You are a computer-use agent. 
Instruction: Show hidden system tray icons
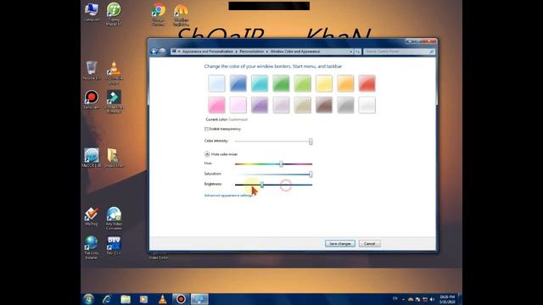pos(404,299)
